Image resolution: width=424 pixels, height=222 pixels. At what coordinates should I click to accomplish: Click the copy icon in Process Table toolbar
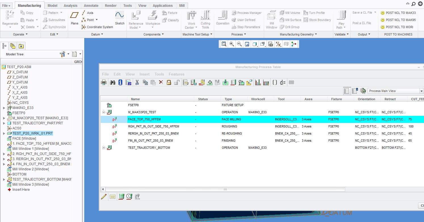(x=145, y=82)
